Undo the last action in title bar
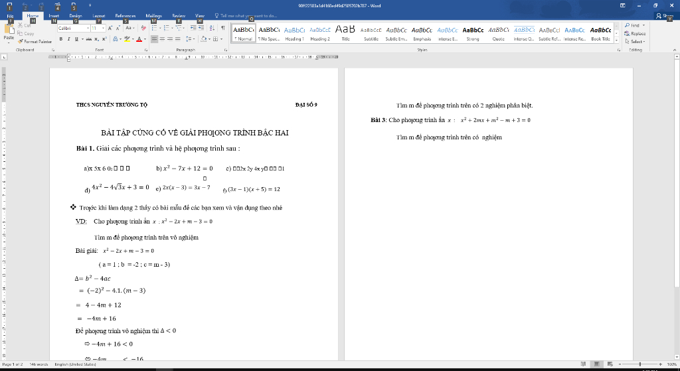This screenshot has width=680, height=371. [25, 6]
